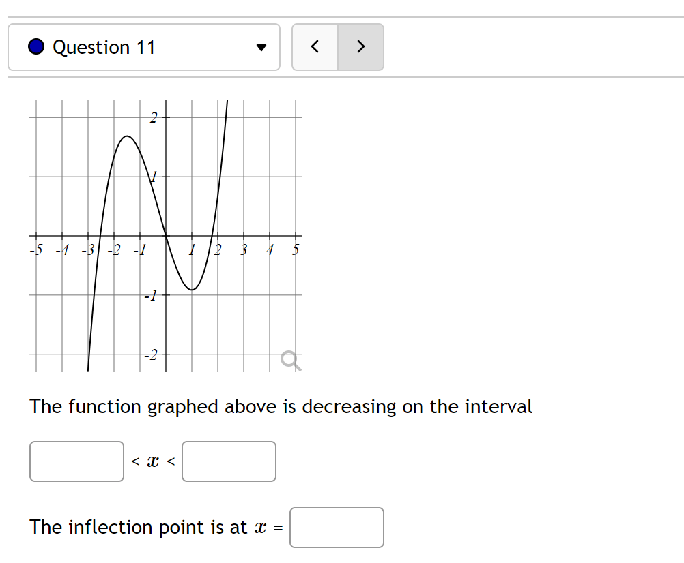The width and height of the screenshot is (684, 563).
Task: Click the inflection point answer field
Action: point(337,528)
